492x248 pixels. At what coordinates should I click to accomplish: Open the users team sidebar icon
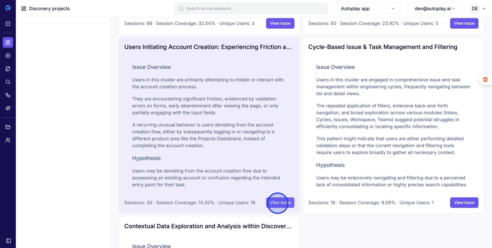(x=8, y=140)
